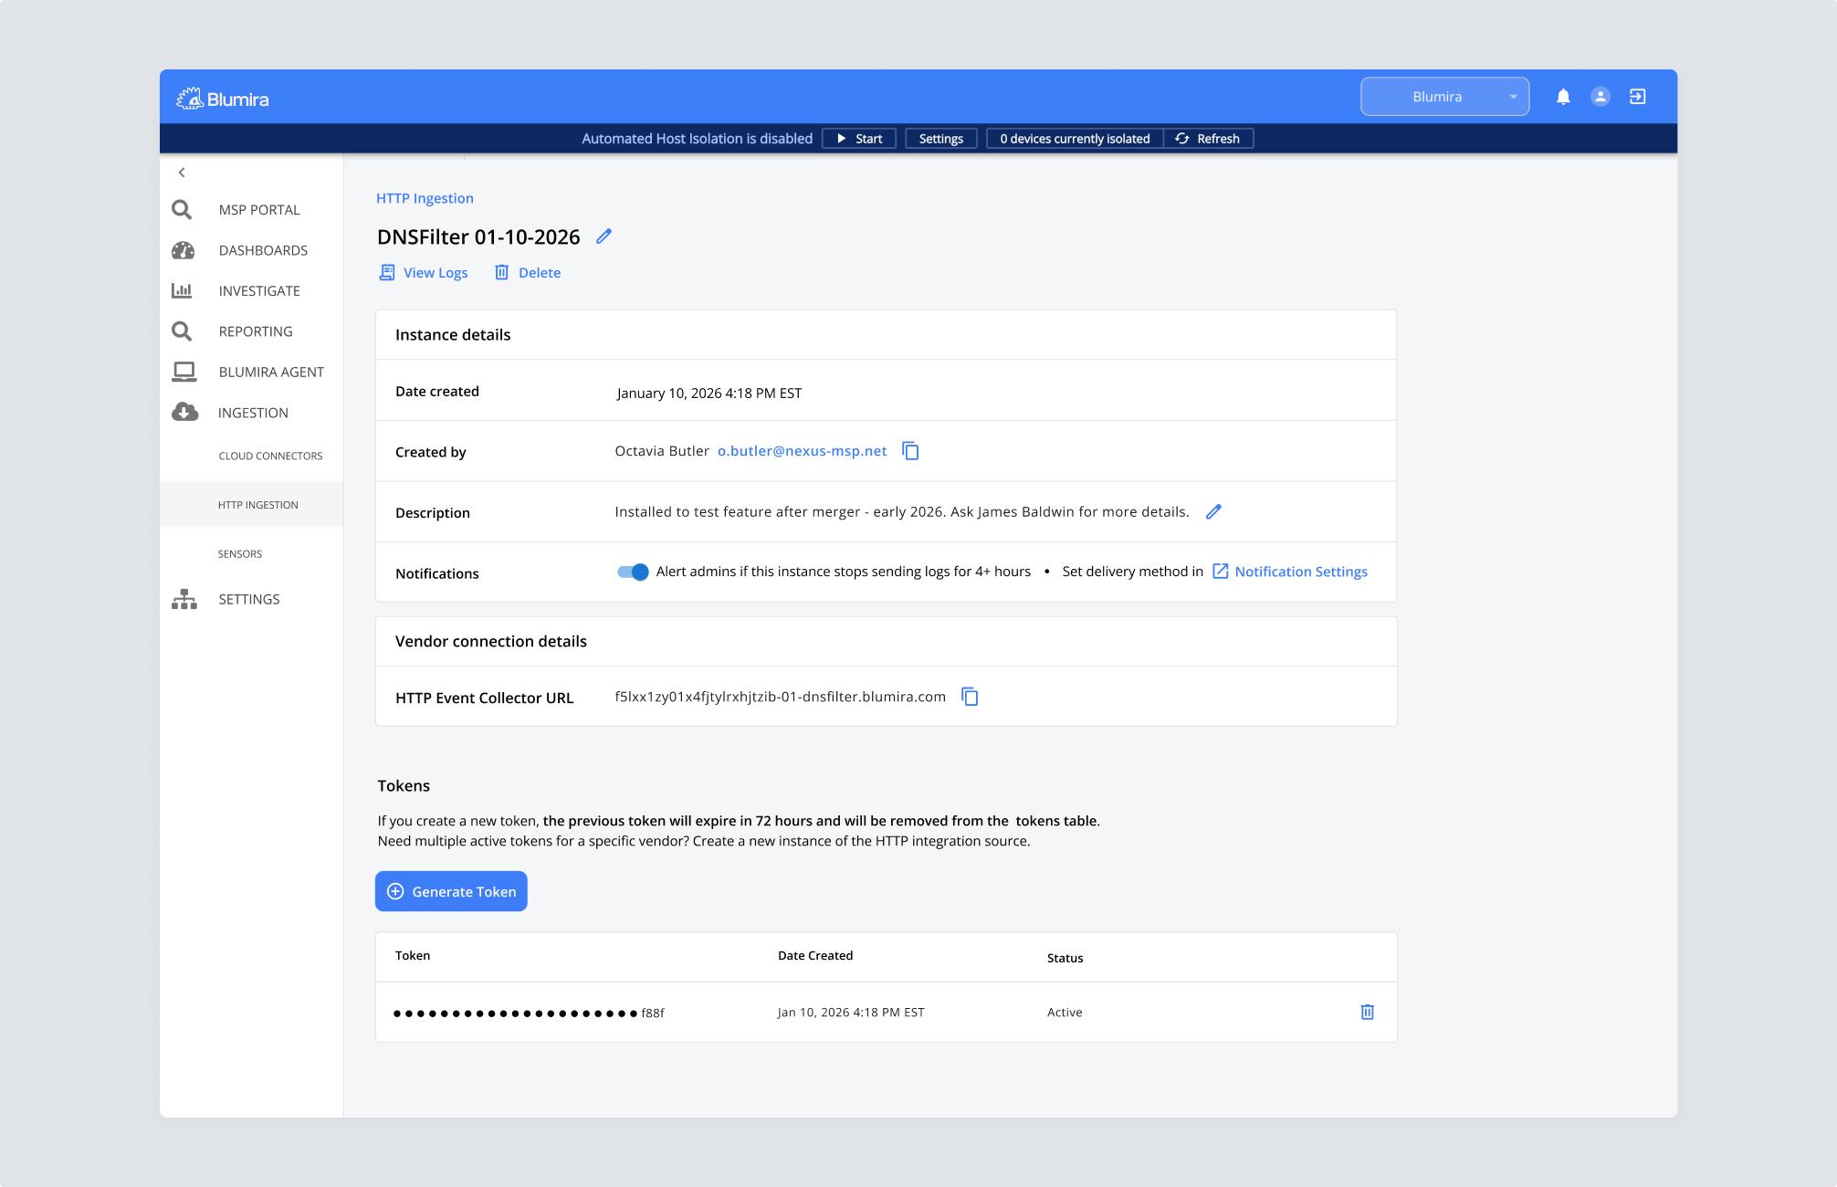Delete the token ending f88f
1837x1187 pixels.
(1368, 1012)
